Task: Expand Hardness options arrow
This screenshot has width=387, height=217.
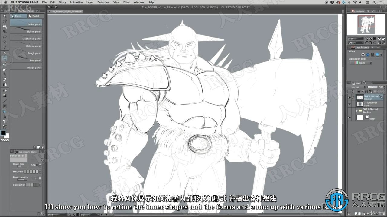Action: coord(41,171)
